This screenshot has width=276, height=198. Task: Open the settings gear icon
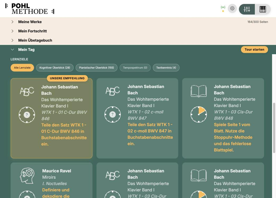tap(232, 8)
